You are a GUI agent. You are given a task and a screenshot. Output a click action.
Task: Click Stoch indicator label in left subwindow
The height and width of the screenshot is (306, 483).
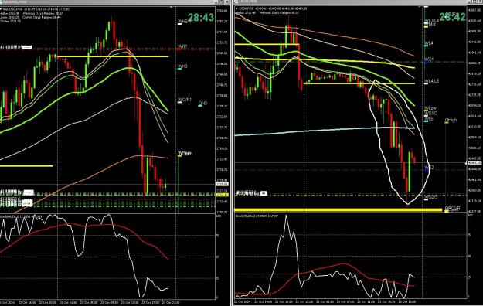pyautogui.click(x=21, y=216)
